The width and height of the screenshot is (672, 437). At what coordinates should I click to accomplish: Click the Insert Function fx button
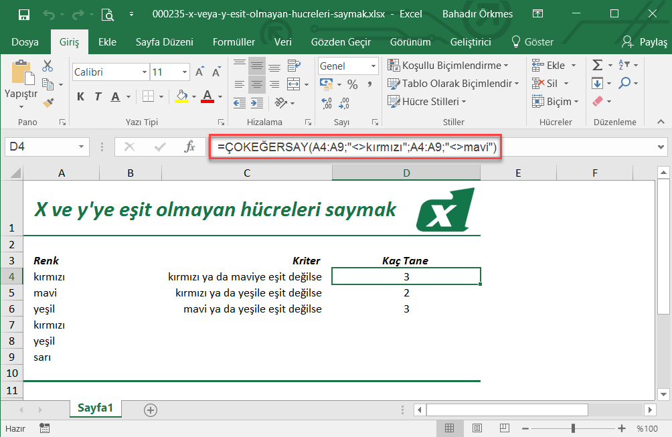189,147
